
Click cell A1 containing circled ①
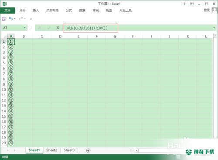tap(11, 42)
